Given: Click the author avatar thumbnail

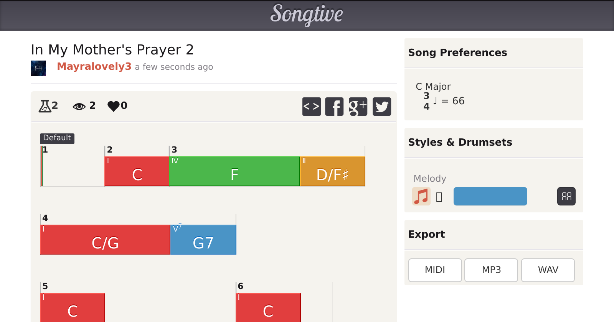Looking at the screenshot, I should (38, 68).
